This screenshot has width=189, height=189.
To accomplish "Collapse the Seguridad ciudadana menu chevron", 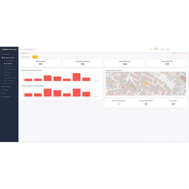I will 16,58.
